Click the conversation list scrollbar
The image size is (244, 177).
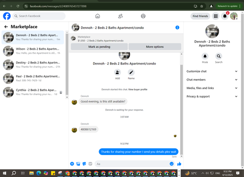click(67, 64)
